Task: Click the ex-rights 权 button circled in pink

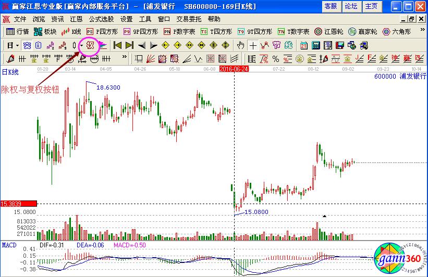Action: [91, 45]
